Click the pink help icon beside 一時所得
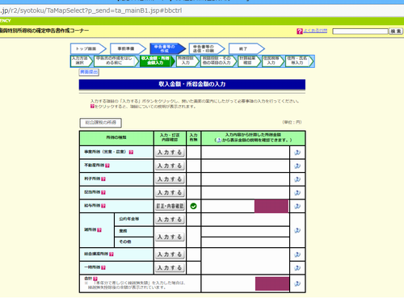Viewport: 404px width, 298px height. [103, 267]
